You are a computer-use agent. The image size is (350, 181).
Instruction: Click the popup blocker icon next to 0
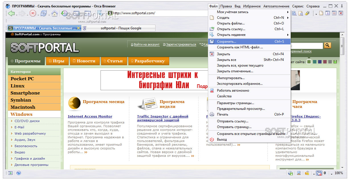pyautogui.click(x=319, y=173)
